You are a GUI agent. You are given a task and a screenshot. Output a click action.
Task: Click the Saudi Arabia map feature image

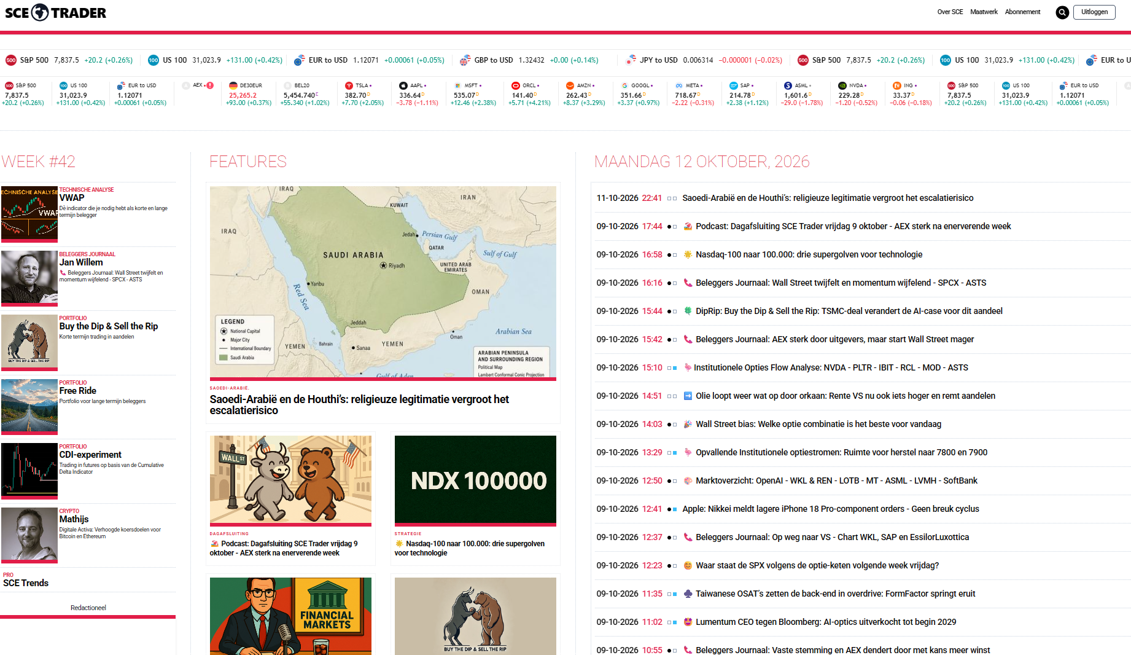tap(383, 283)
